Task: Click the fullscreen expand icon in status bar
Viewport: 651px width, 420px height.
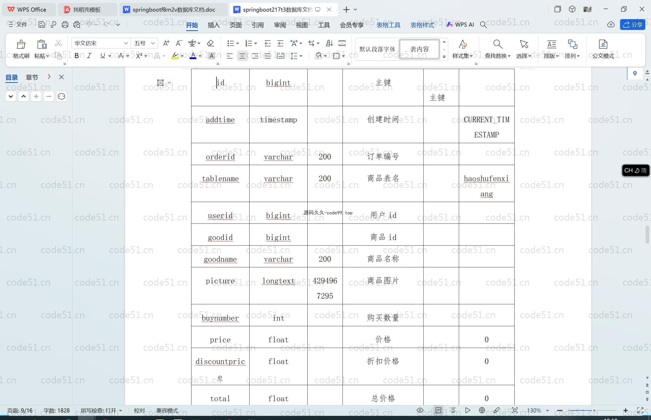Action: coord(640,410)
